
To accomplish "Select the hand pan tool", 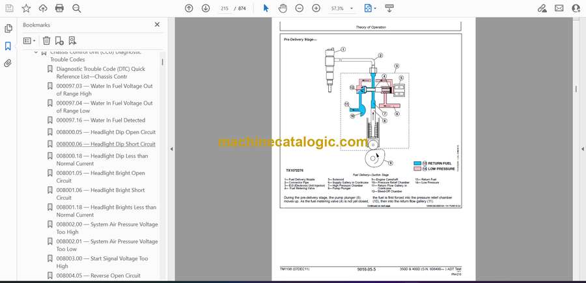I will pyautogui.click(x=283, y=8).
